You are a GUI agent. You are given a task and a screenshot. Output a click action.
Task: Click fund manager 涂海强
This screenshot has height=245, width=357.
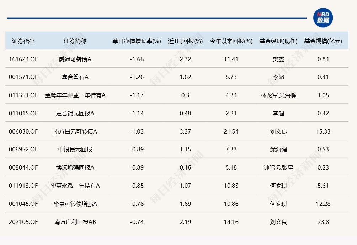click(278, 149)
